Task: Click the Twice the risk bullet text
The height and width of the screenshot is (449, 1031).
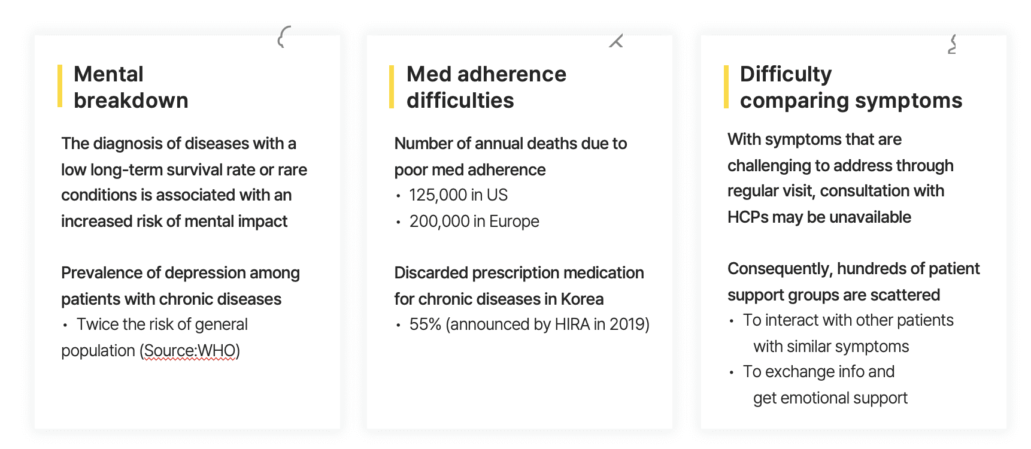Action: point(162,324)
